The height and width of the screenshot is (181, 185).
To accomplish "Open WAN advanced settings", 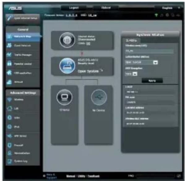I will pyautogui.click(x=23, y=118).
